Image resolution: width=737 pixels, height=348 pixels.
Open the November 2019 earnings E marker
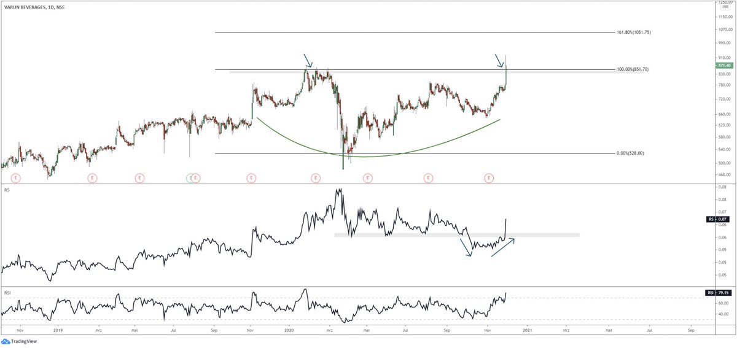[251, 178]
